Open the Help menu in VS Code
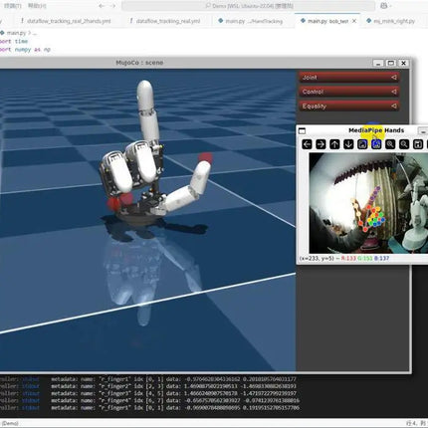The width and height of the screenshot is (428, 428). [x=37, y=6]
